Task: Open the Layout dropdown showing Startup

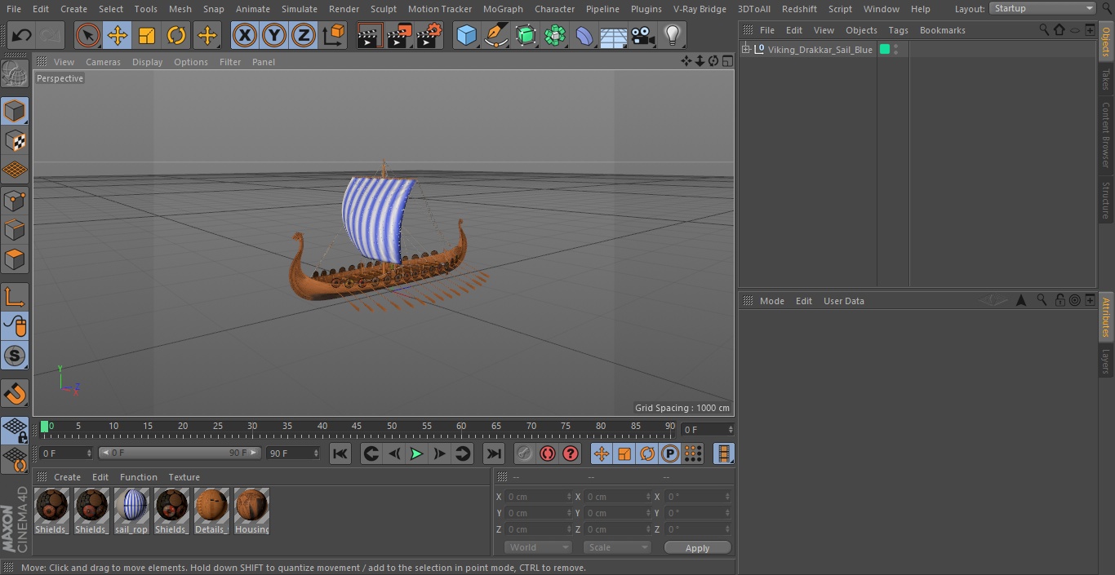Action: 1043,8
